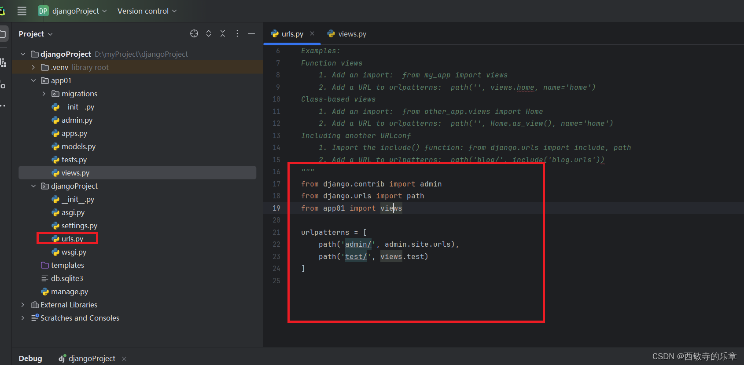Select manage.py file

[69, 292]
